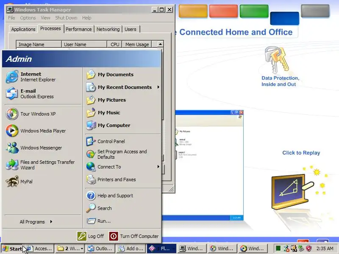Sort processes by Mem Usage column
This screenshot has height=254, width=339.
click(x=137, y=44)
